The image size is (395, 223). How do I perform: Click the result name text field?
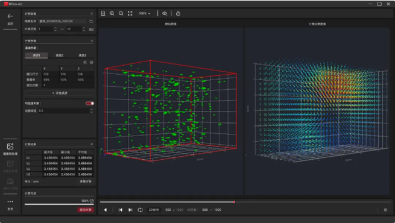click(x=63, y=21)
